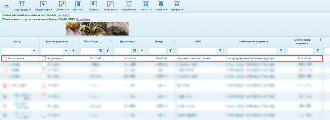Click the cat banner image
Viewport: 330px width, 120px height.
97,29
